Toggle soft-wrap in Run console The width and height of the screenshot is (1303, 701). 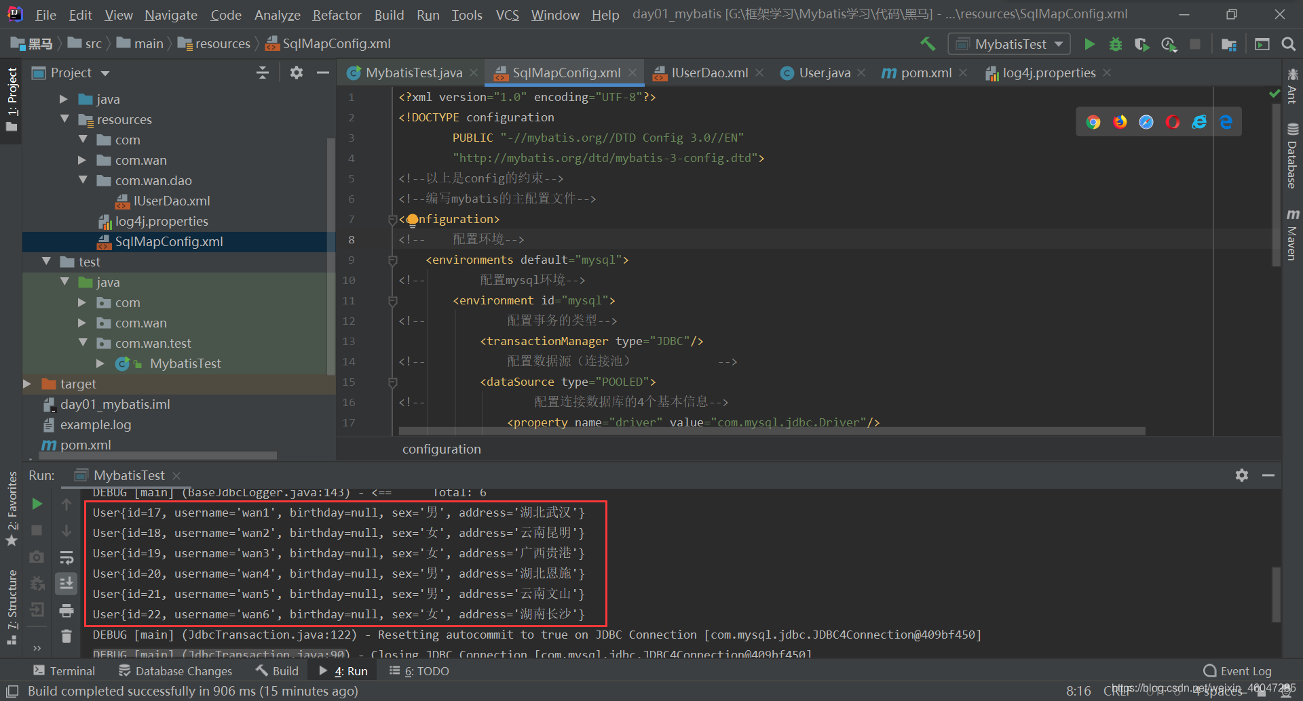pyautogui.click(x=67, y=557)
